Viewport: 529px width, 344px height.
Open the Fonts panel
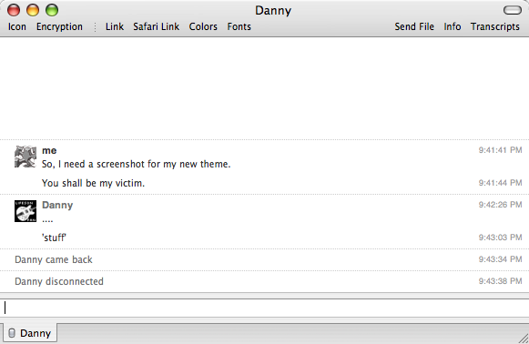point(239,26)
